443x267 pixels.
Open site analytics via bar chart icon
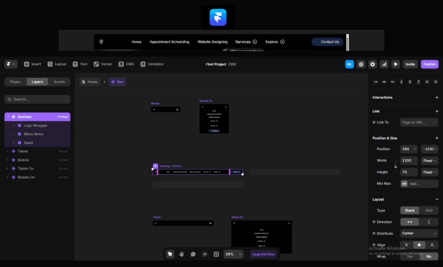tap(384, 64)
